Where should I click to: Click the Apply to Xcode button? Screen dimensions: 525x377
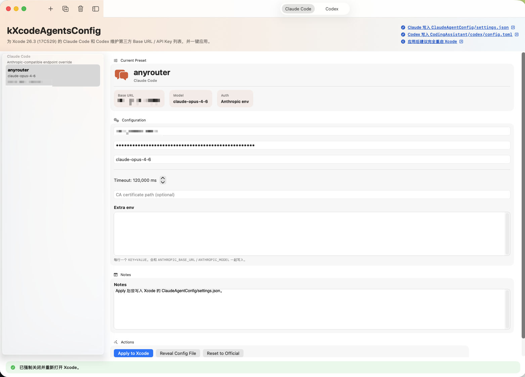pyautogui.click(x=133, y=353)
